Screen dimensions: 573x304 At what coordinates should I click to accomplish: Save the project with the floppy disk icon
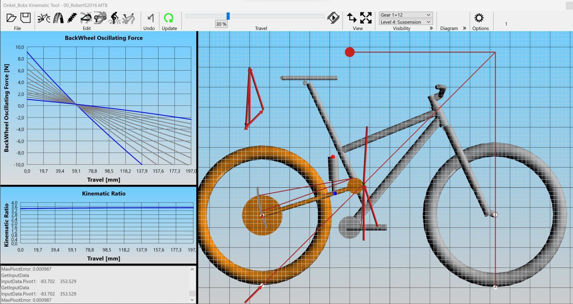coord(25,18)
